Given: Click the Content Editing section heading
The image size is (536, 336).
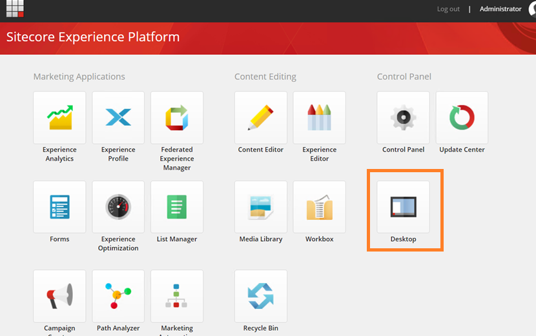Looking at the screenshot, I should point(265,77).
